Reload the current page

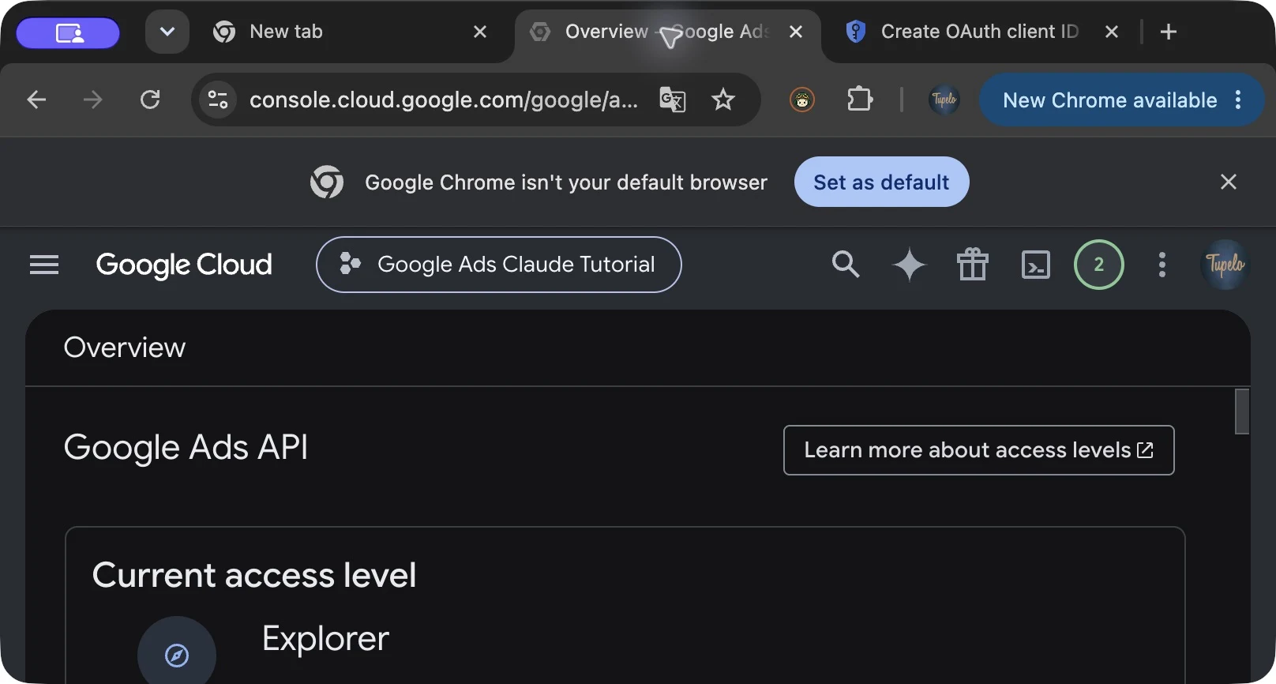tap(150, 100)
